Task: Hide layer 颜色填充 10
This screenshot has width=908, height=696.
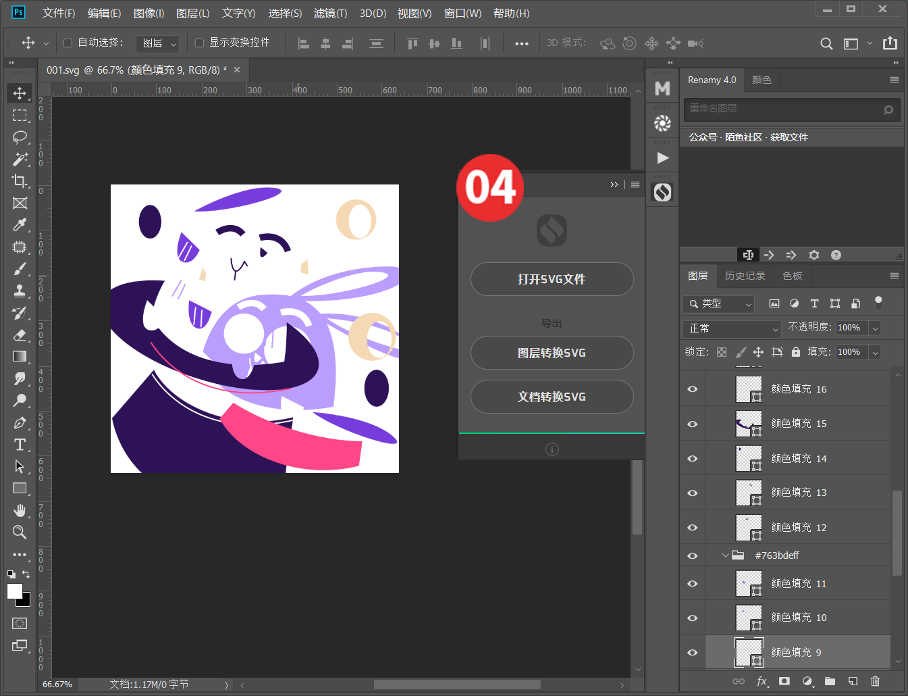Action: 693,618
